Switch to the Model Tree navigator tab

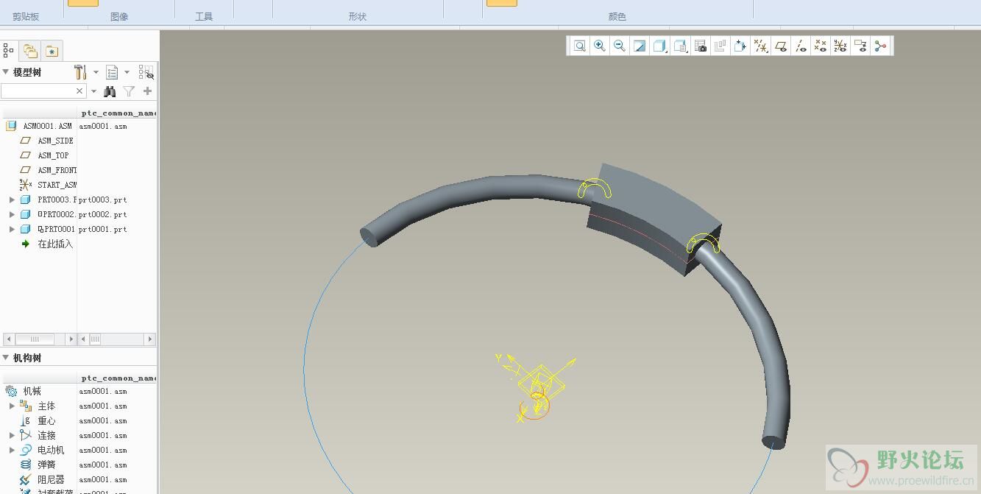[x=8, y=50]
